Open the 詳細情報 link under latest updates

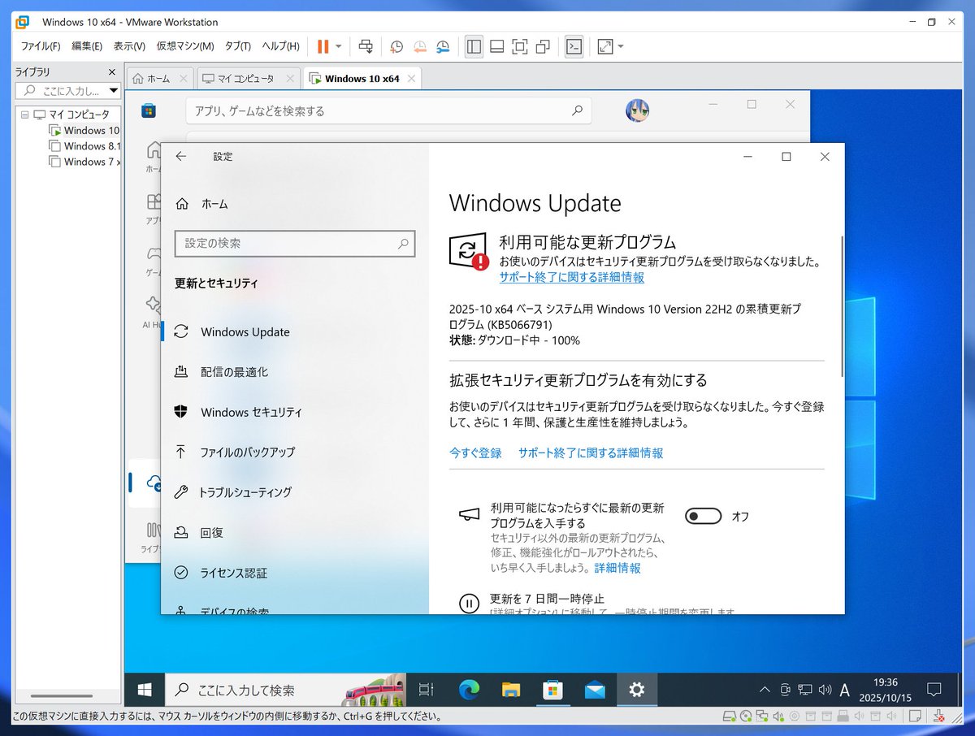point(617,568)
